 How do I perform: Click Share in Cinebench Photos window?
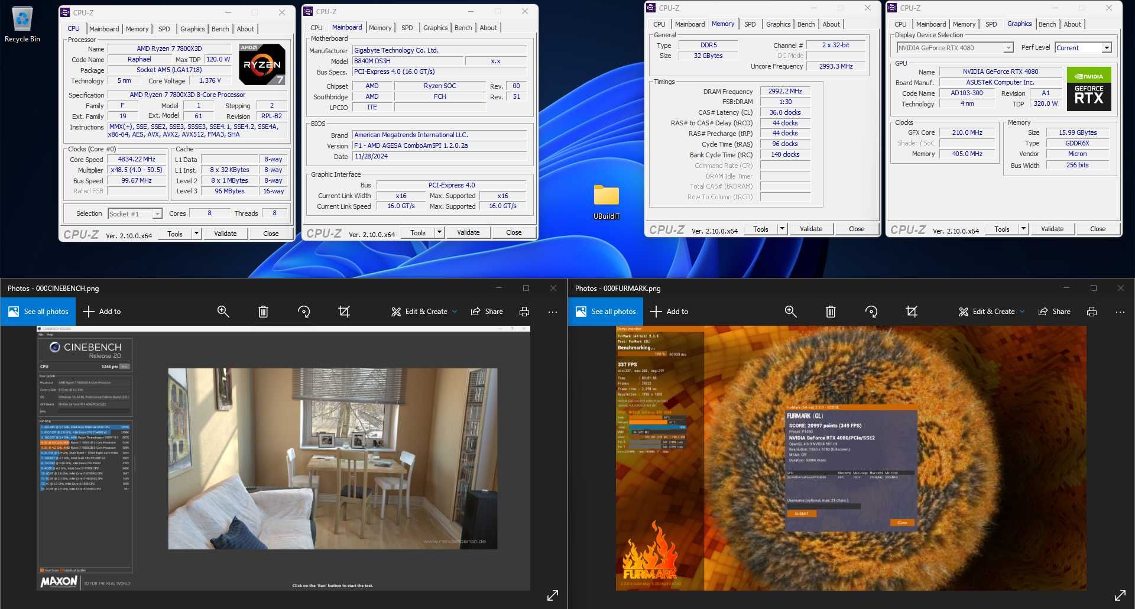click(487, 312)
